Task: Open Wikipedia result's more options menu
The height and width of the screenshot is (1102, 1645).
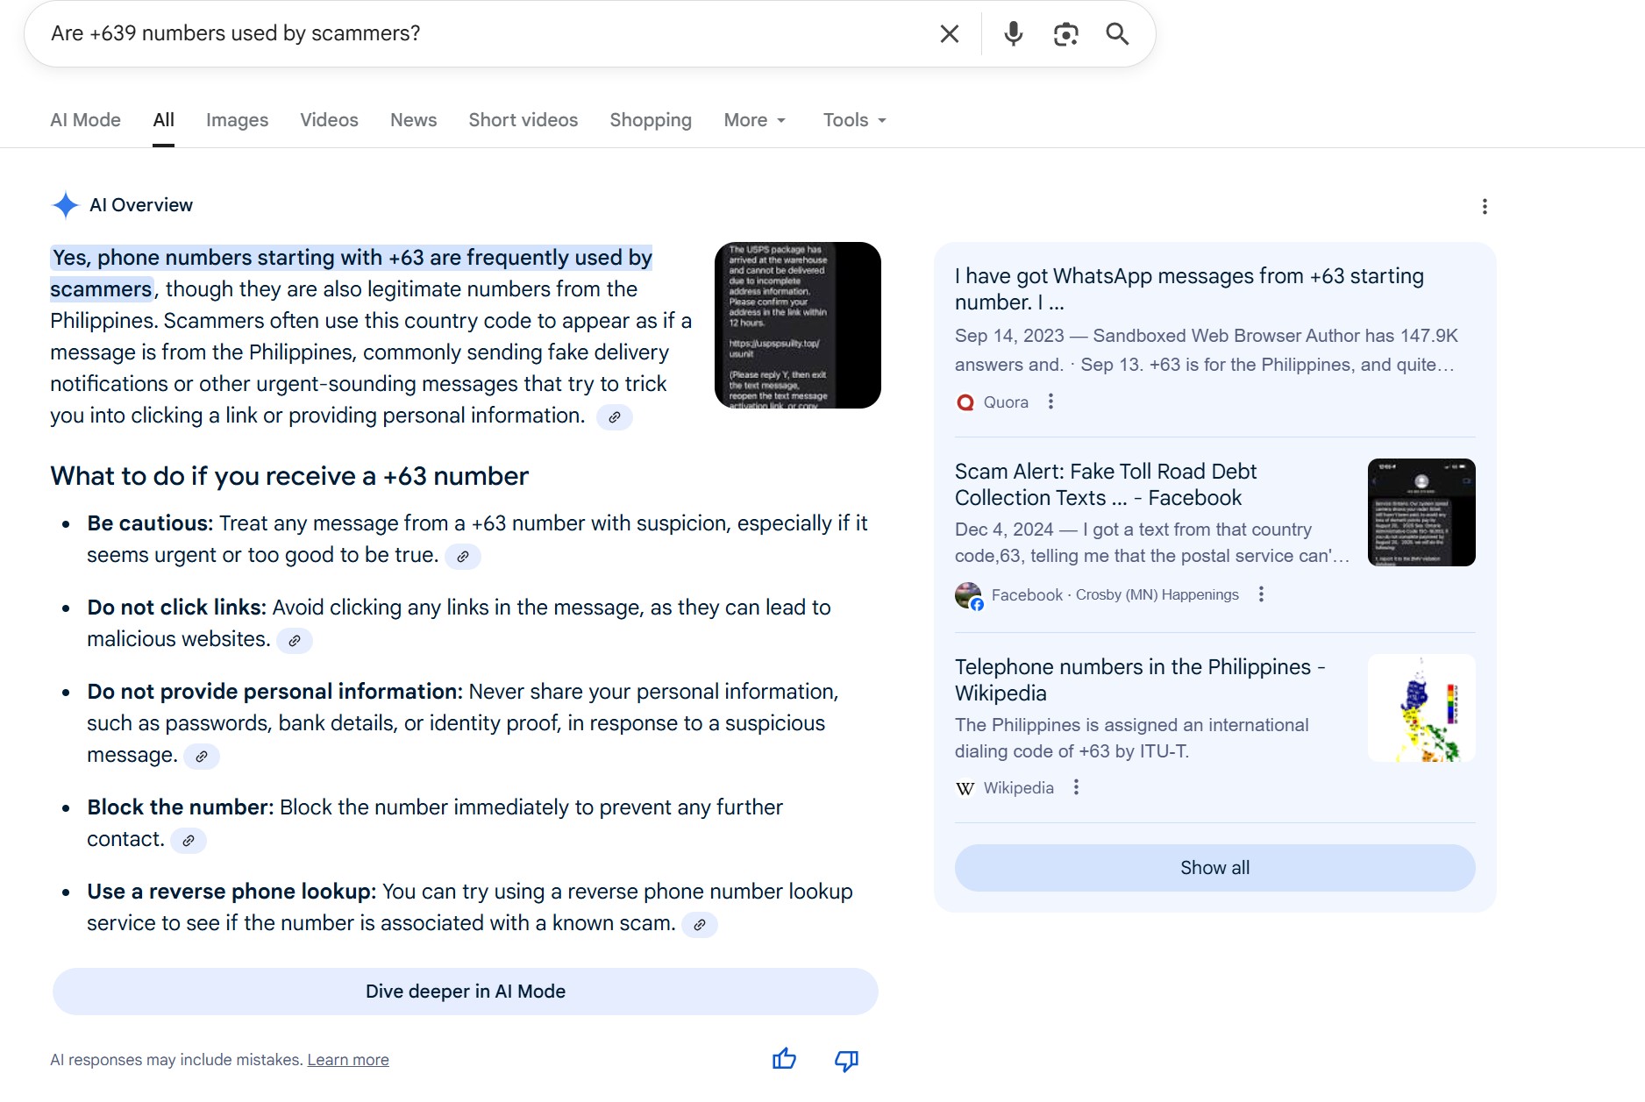Action: tap(1076, 787)
